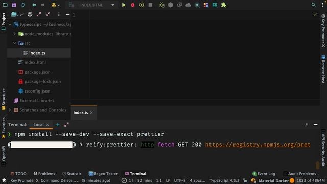The height and width of the screenshot is (184, 327).
Task: Select index.html in the project tree
Action: 35,62
